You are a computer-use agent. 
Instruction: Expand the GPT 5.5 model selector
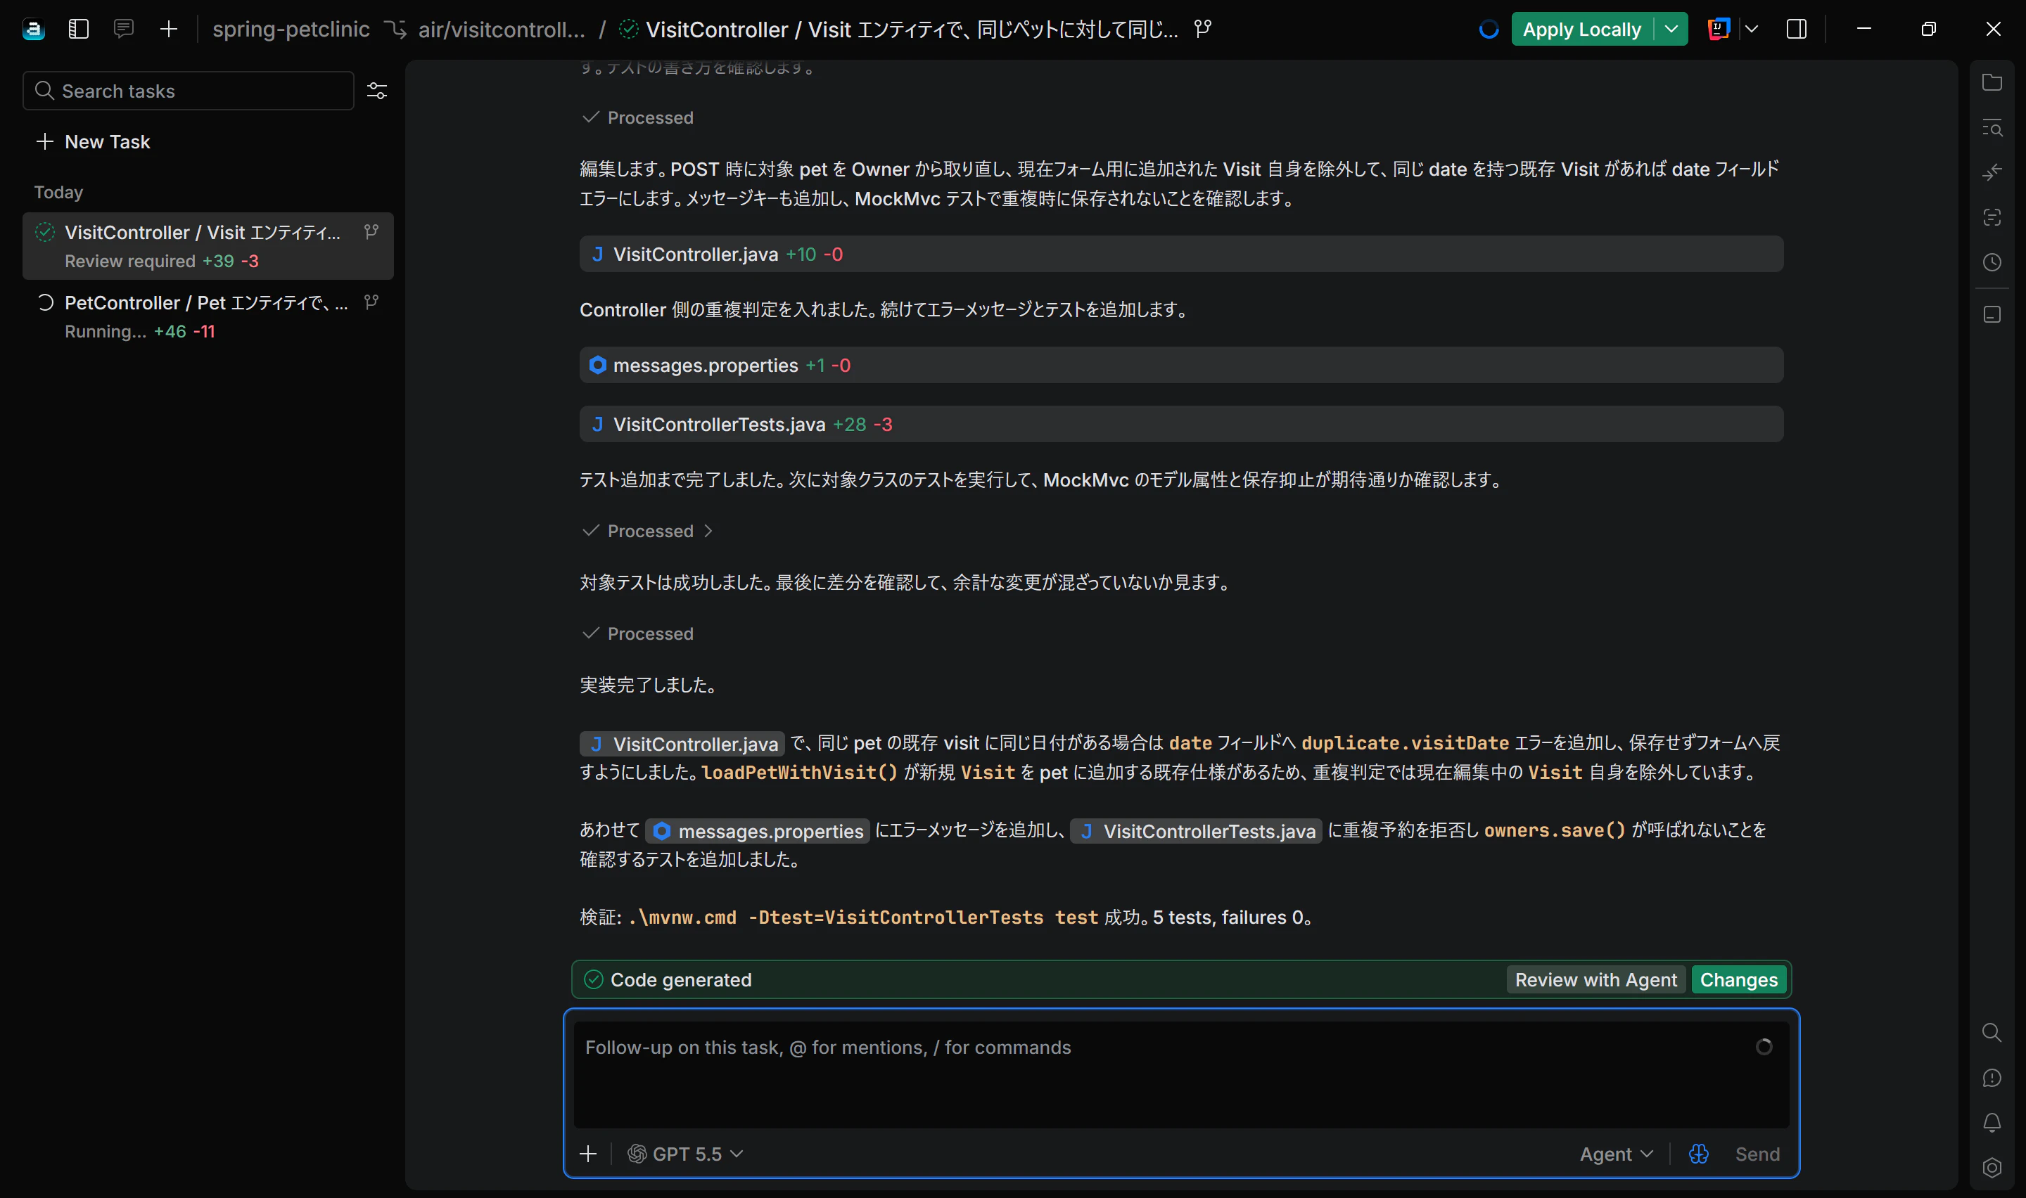pos(686,1154)
